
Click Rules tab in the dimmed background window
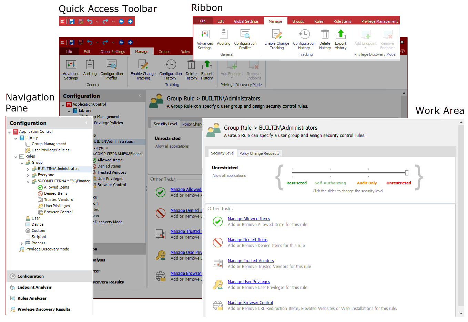tap(185, 52)
